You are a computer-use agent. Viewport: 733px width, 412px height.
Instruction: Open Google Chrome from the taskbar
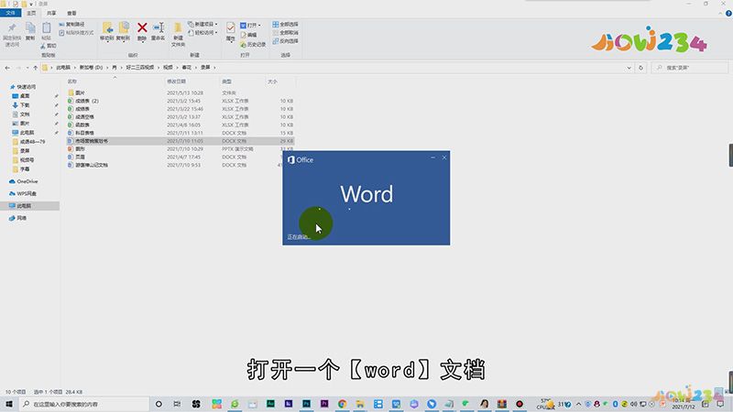pyautogui.click(x=342, y=404)
